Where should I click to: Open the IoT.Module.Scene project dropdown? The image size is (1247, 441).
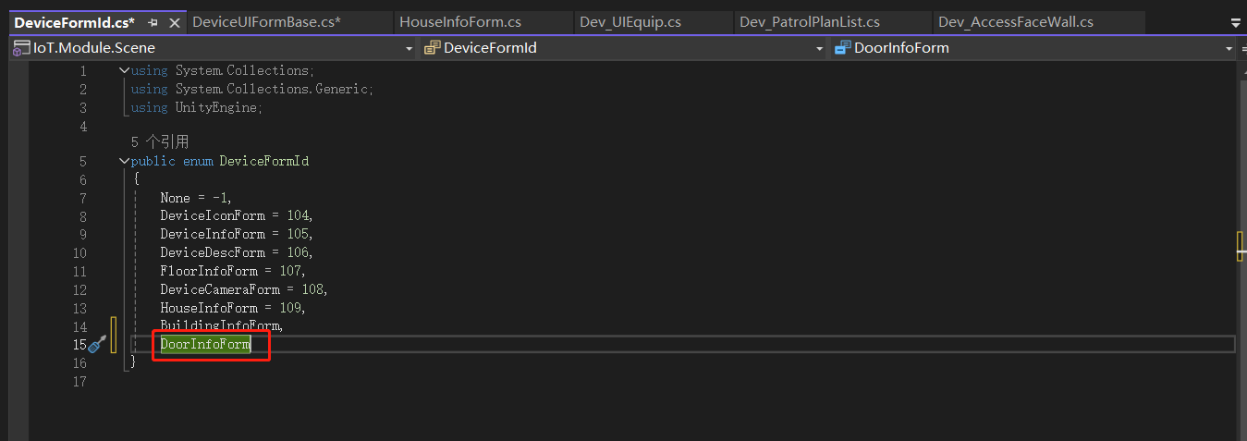click(x=409, y=48)
